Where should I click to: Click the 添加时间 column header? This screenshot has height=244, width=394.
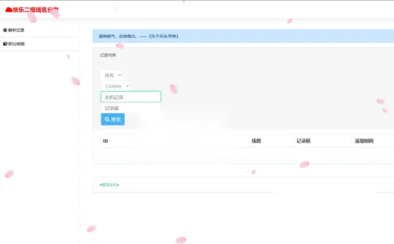coord(364,141)
